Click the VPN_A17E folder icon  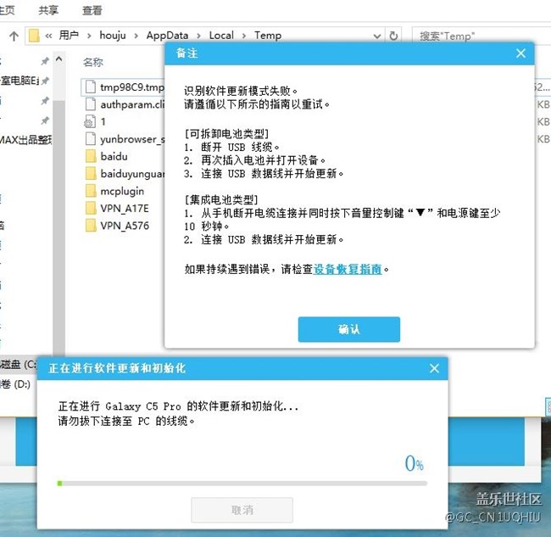[91, 208]
